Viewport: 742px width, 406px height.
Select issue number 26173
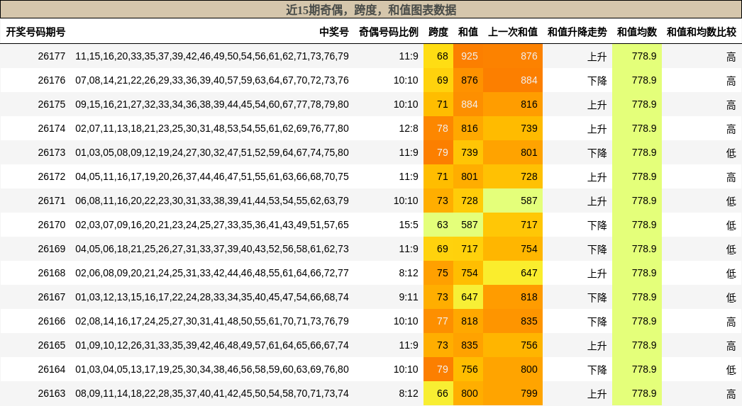pos(52,152)
